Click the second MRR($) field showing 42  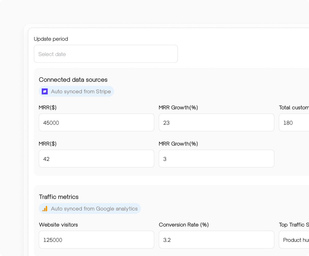[x=96, y=159]
